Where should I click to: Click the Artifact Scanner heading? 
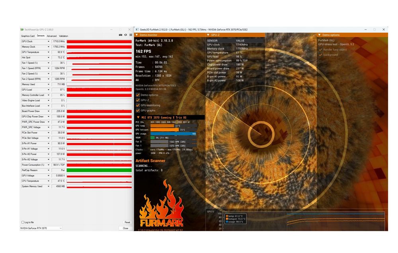150,161
